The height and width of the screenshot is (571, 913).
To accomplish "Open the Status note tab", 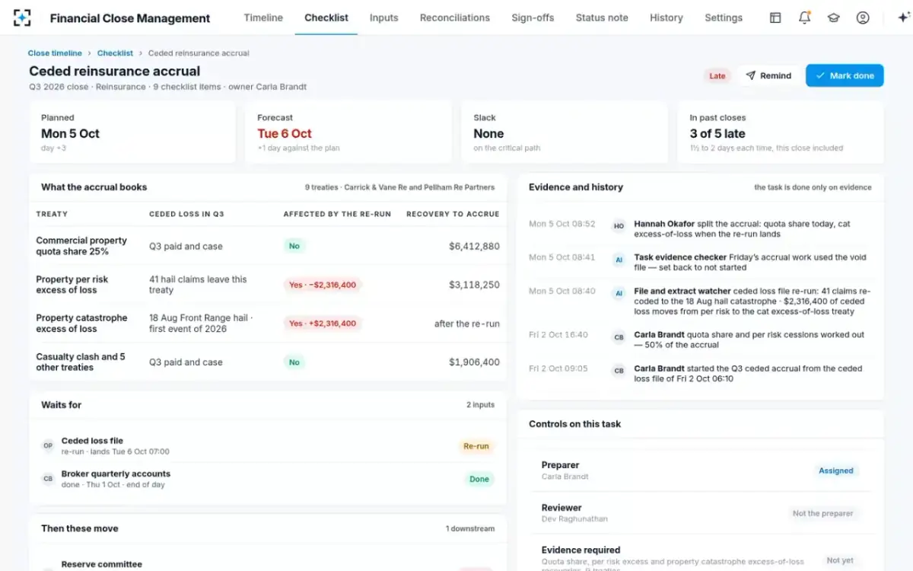I will [x=602, y=18].
